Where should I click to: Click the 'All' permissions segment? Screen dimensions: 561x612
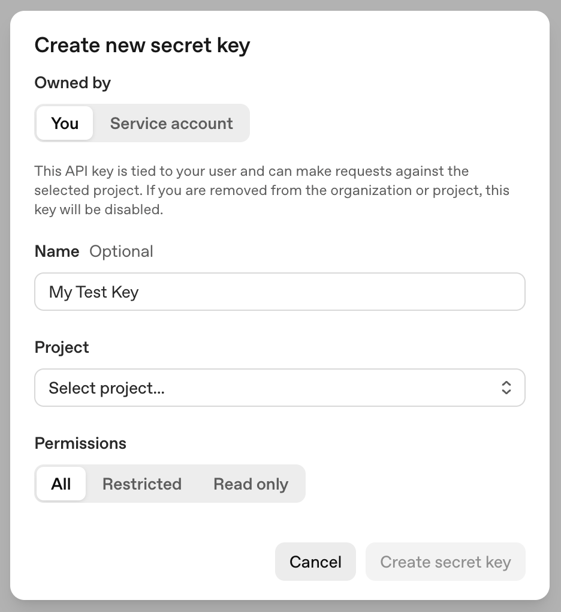(x=61, y=484)
